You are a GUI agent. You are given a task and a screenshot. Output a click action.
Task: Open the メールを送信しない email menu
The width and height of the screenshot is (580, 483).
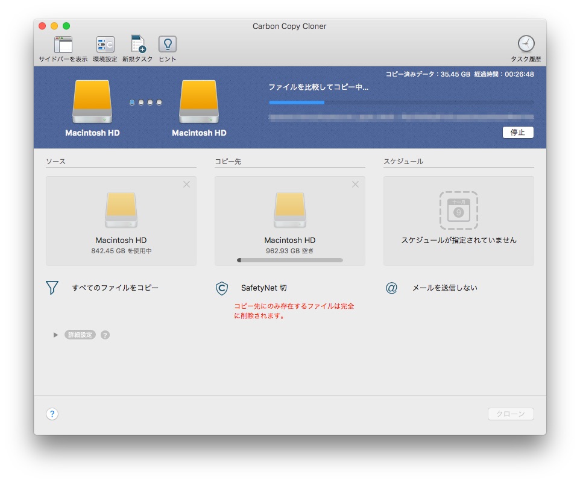coord(445,288)
